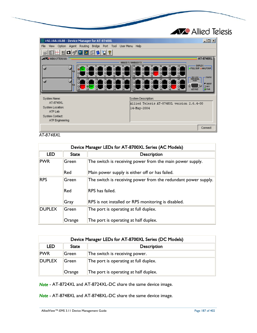Select port 13 on the switch image

[x=138, y=69]
